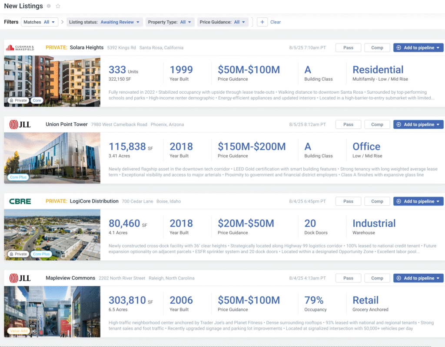Screen dimensions: 445x347
Task: Click the CBRE logo on LogiCore Distribution
Action: click(x=20, y=201)
